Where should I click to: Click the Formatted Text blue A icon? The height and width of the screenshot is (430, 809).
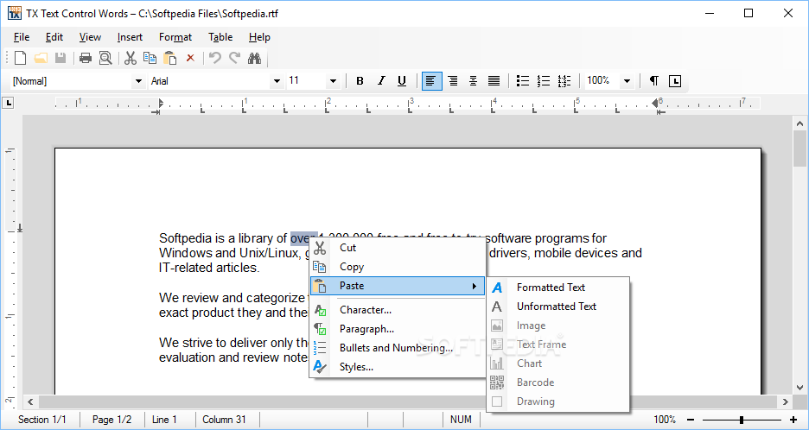point(497,288)
